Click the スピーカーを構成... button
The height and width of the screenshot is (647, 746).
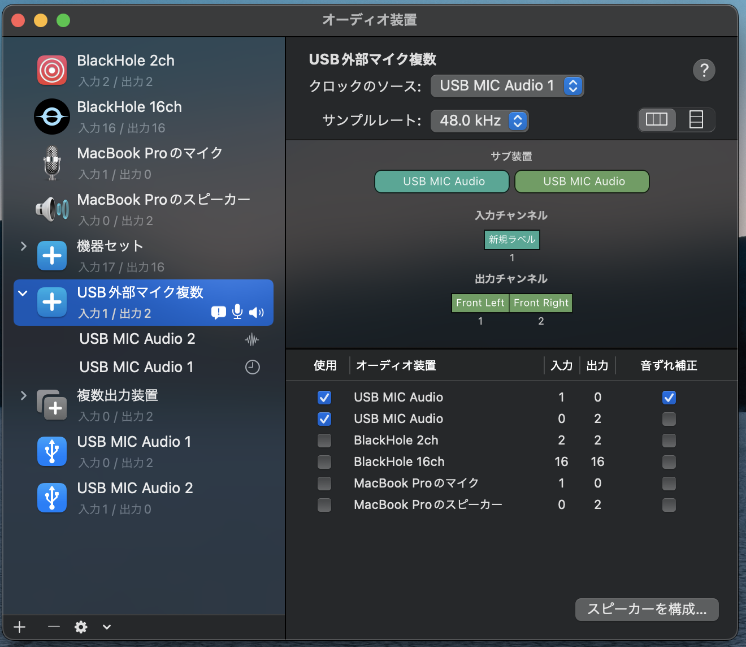647,609
